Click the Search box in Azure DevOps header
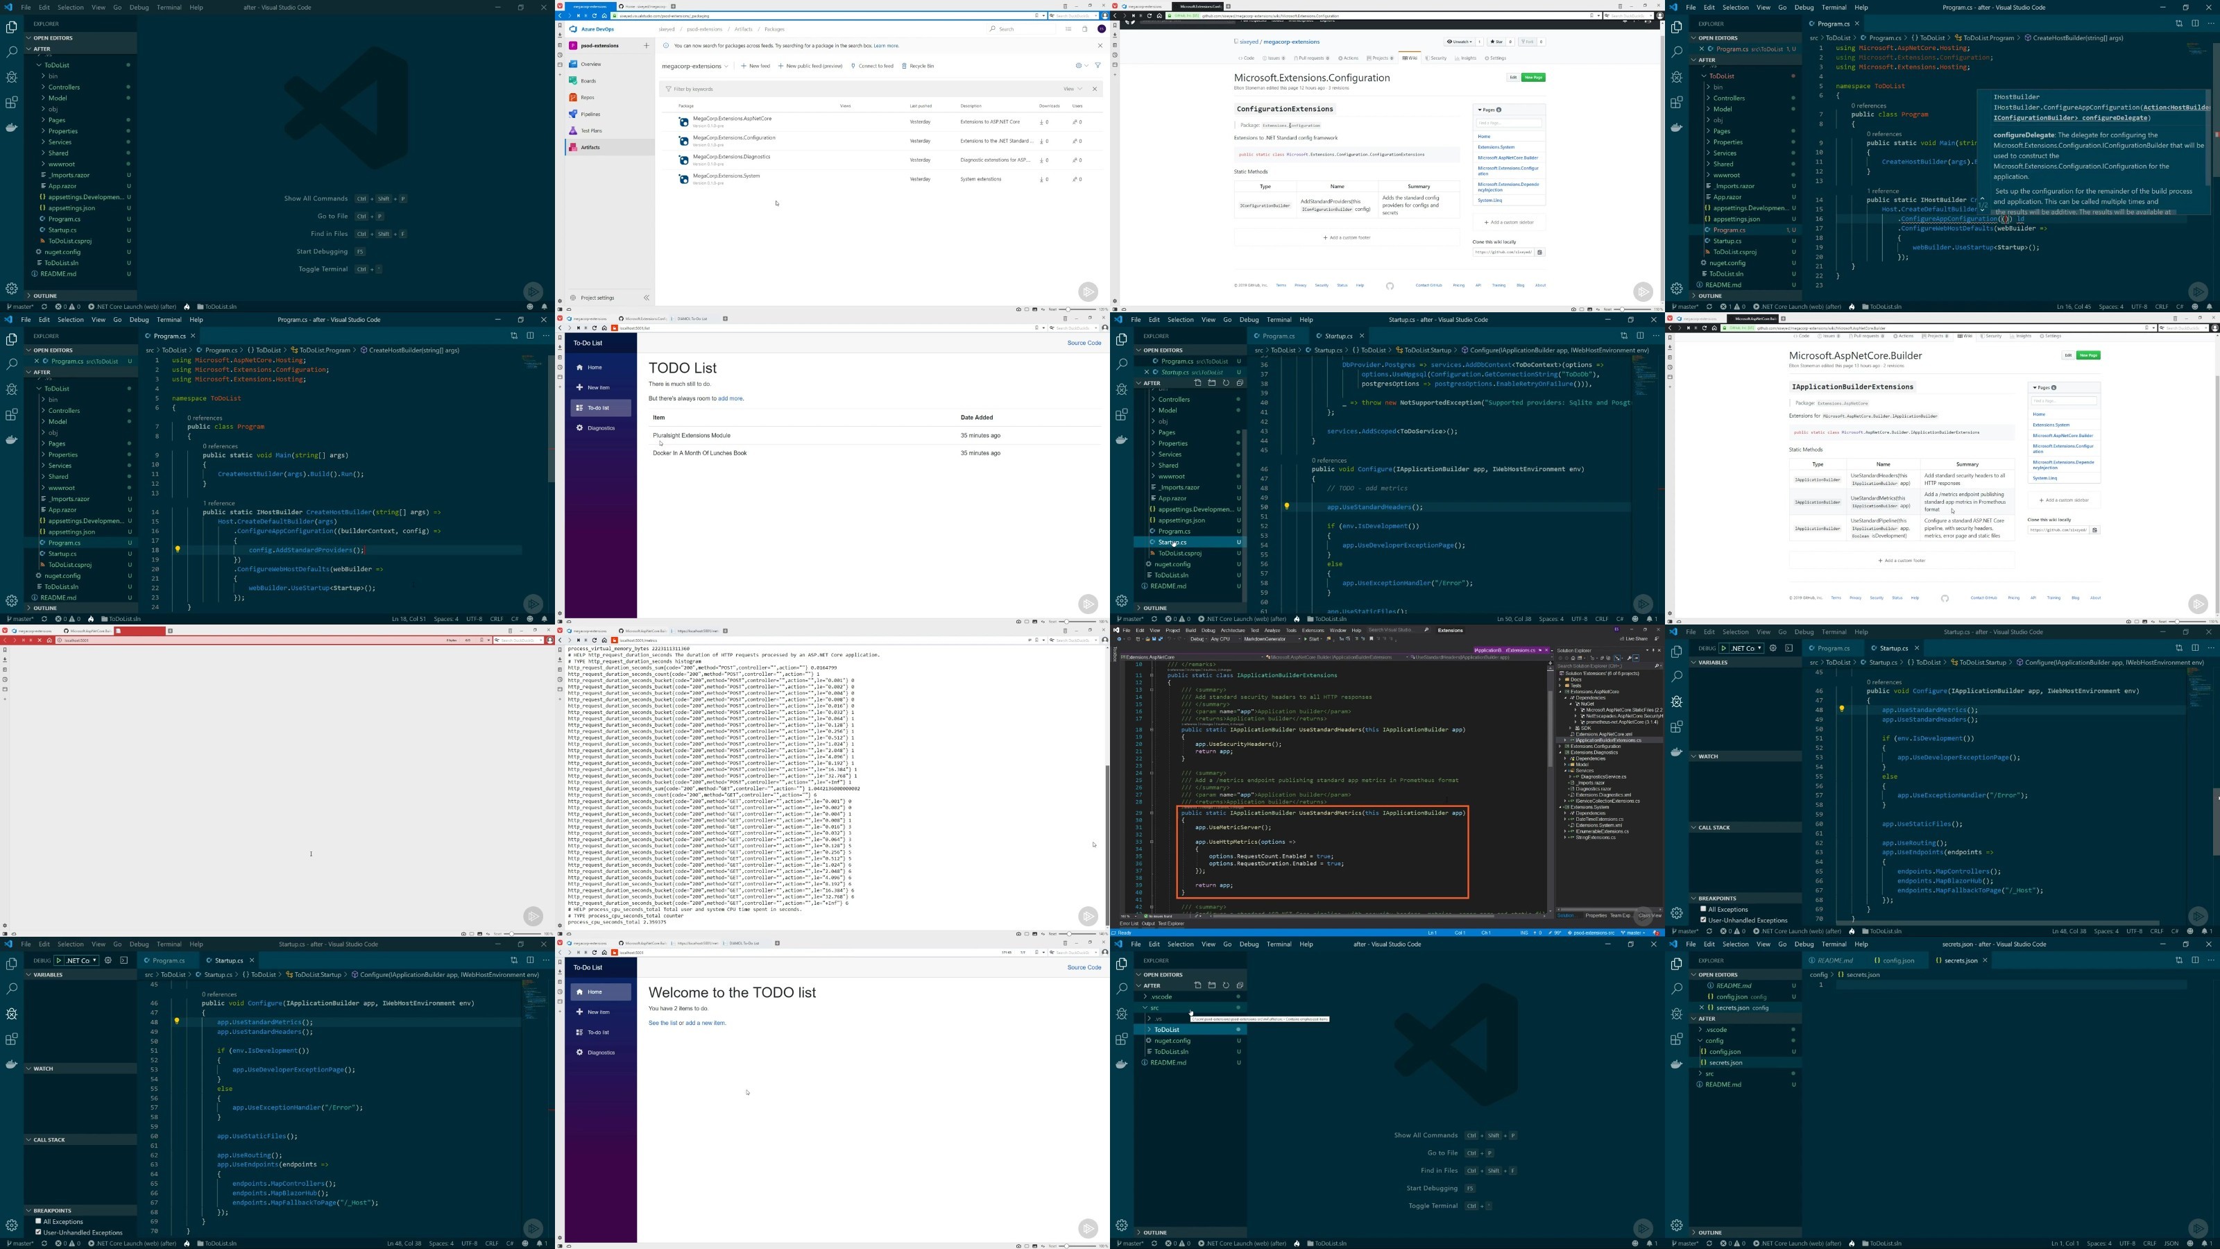This screenshot has height=1249, width=2220. click(x=1021, y=29)
